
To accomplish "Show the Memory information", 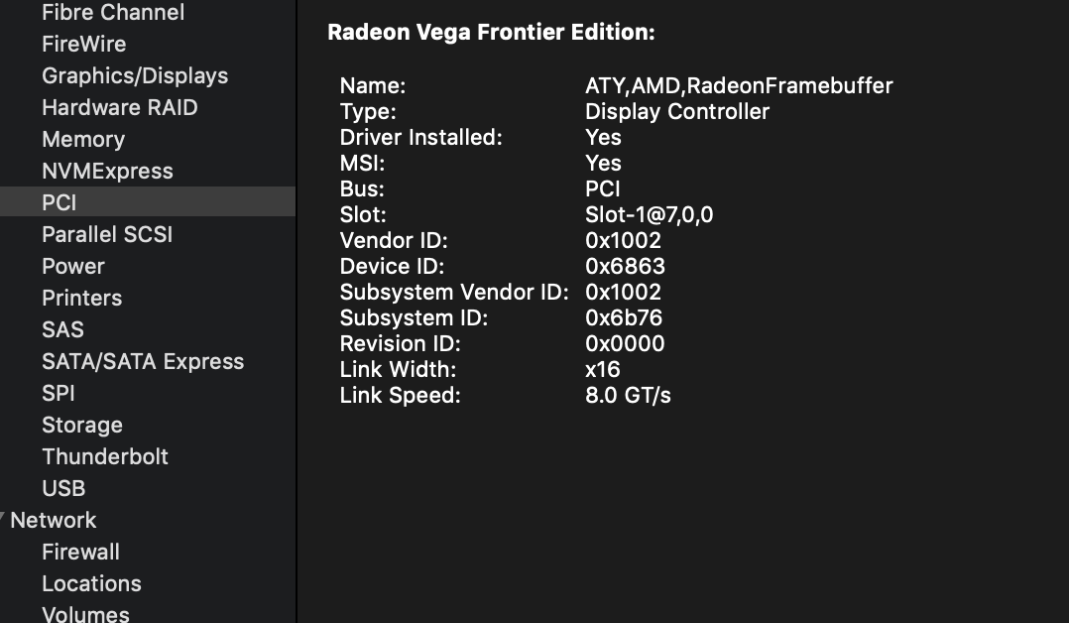I will pos(82,140).
